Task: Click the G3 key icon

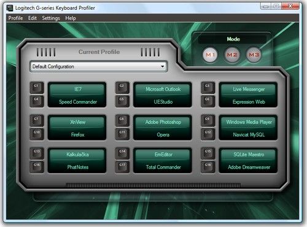Action: (x=208, y=88)
